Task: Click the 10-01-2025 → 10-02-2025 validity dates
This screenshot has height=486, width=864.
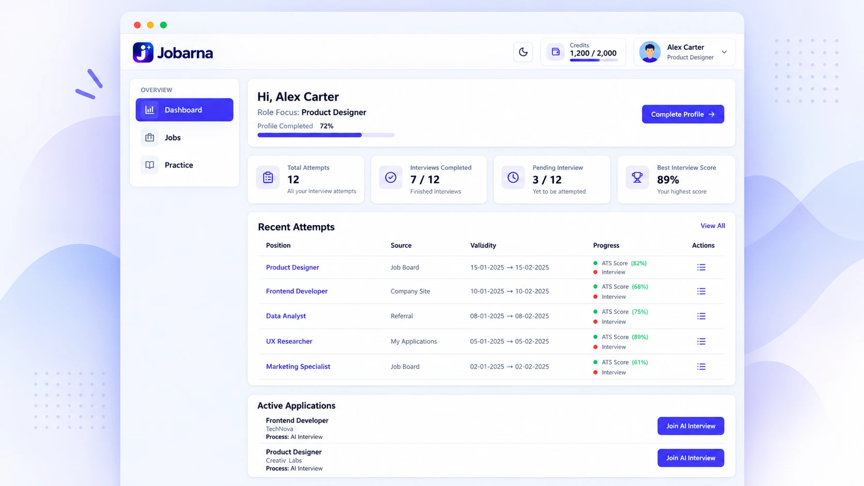Action: tap(510, 291)
